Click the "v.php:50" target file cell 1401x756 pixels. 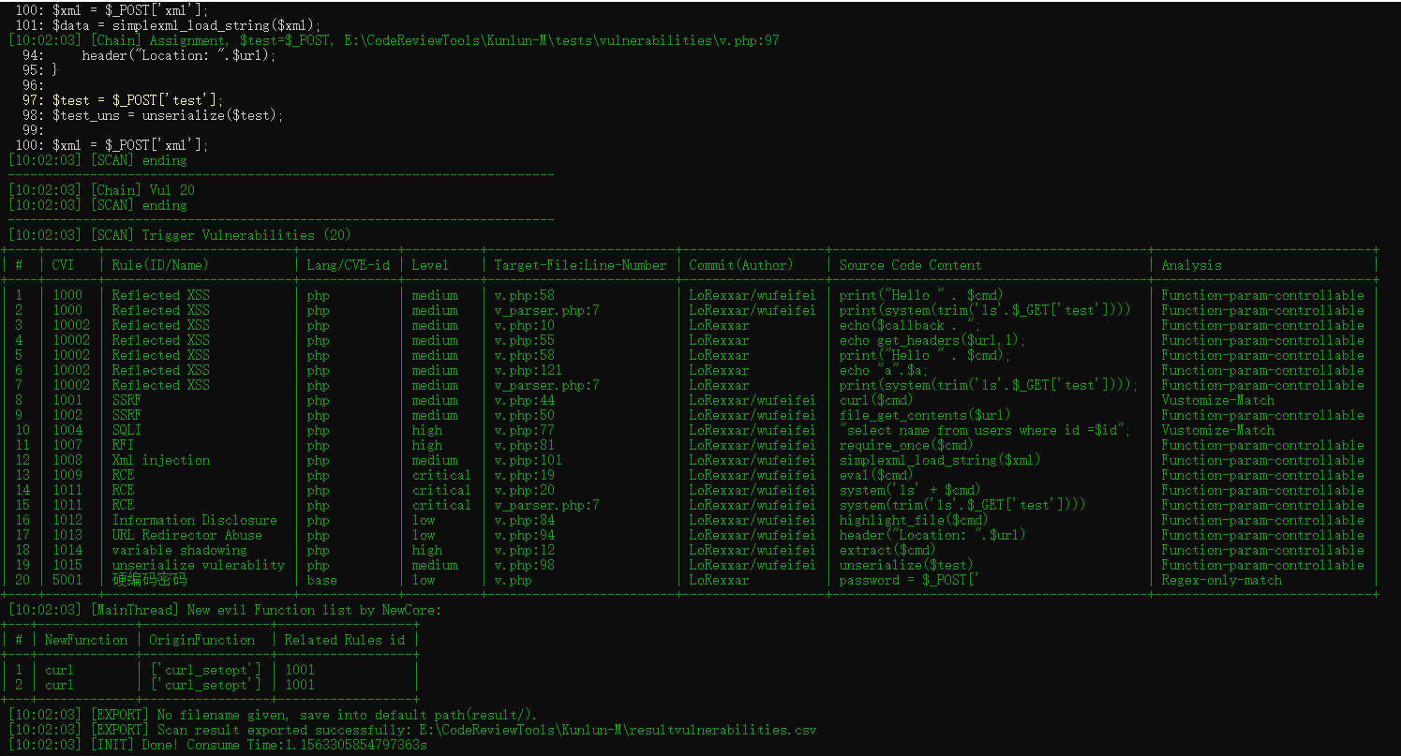(524, 415)
